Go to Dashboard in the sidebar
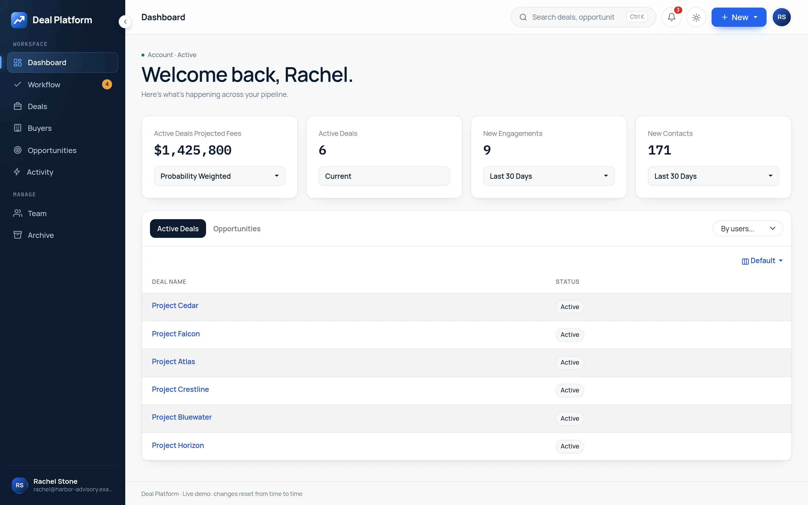This screenshot has width=808, height=505. pos(62,62)
